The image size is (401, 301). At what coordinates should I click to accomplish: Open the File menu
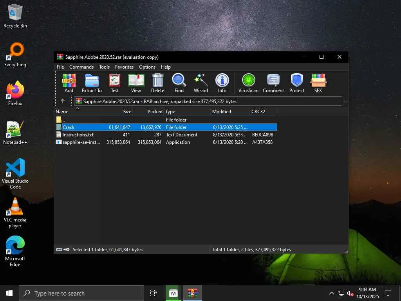60,67
